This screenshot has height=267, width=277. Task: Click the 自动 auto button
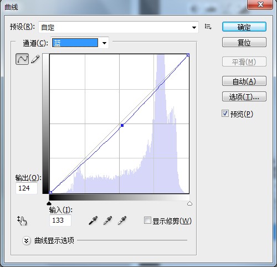(x=244, y=81)
